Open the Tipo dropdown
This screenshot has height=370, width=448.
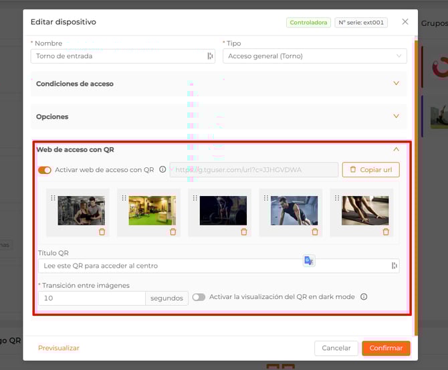[x=314, y=56]
